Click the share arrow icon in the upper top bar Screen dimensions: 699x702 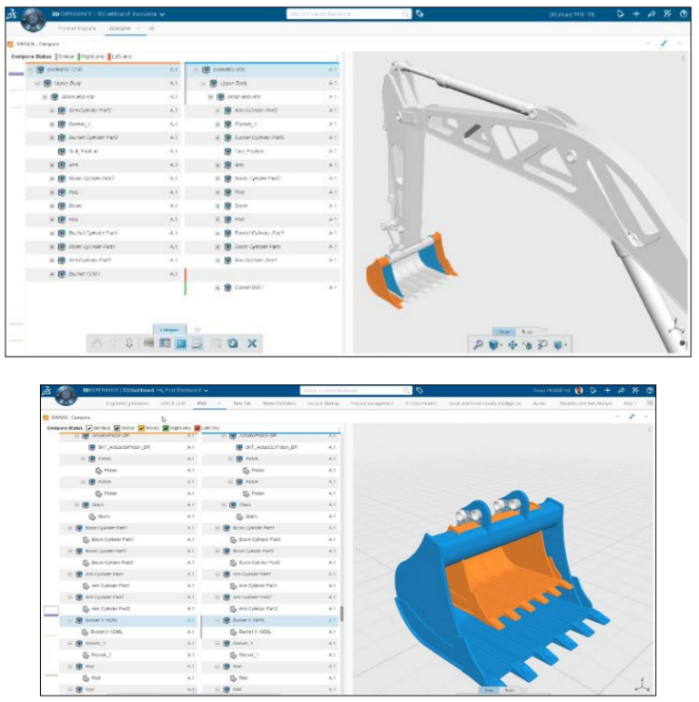pos(652,15)
